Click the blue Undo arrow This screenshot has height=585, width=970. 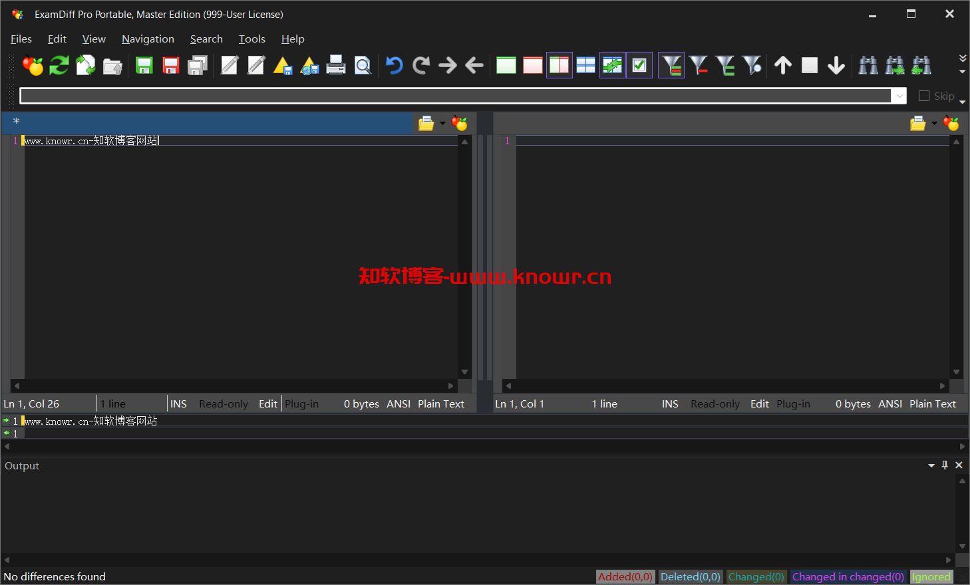tap(395, 65)
